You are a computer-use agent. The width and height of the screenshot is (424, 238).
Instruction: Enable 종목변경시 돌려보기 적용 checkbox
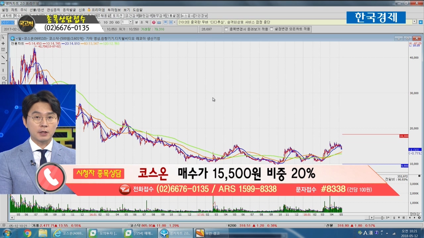[x=226, y=29]
